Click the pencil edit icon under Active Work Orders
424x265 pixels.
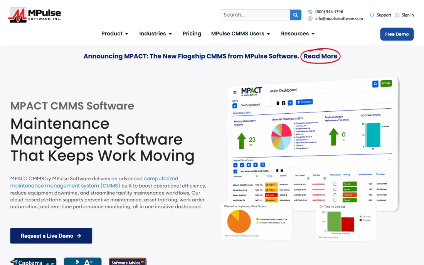coord(242,165)
